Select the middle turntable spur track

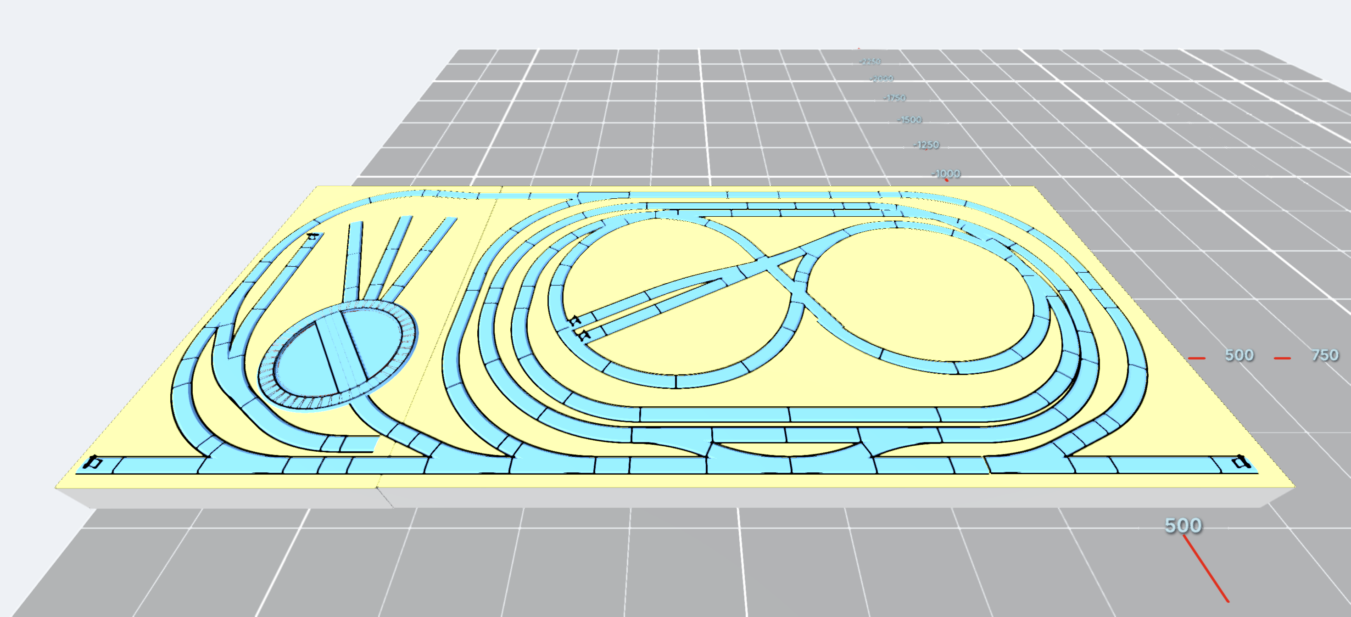tap(389, 256)
